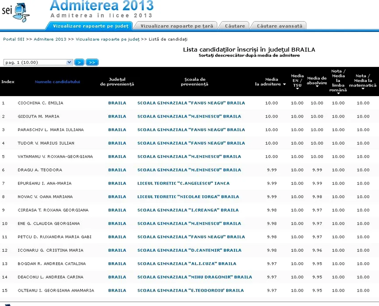Switch to Vizualizare rapoarte pe țară tab
The height and width of the screenshot is (306, 379).
pos(177,26)
